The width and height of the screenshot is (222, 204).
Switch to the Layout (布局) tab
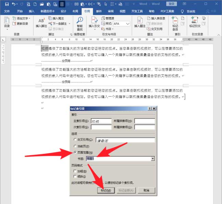click(75, 11)
